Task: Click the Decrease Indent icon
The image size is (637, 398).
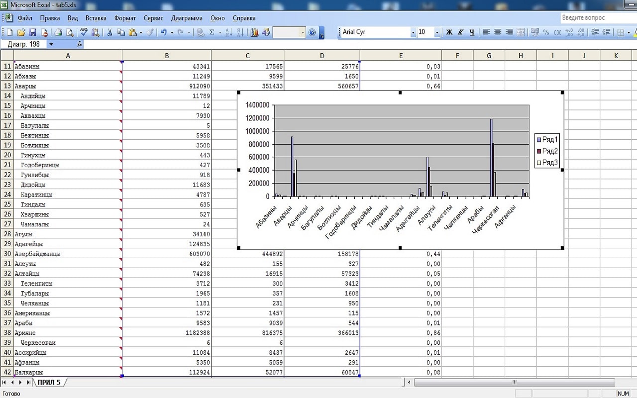Action: (x=595, y=32)
